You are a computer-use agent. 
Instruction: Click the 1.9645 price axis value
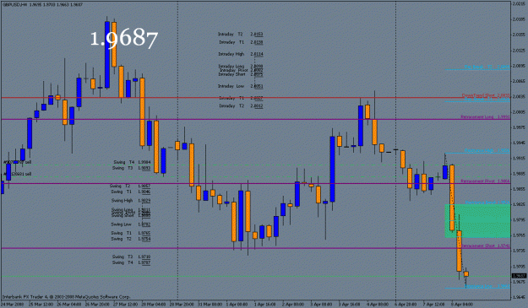519,297
